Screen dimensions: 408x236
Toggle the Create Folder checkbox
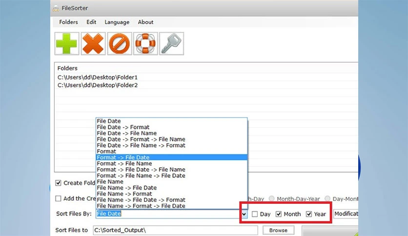(58, 183)
